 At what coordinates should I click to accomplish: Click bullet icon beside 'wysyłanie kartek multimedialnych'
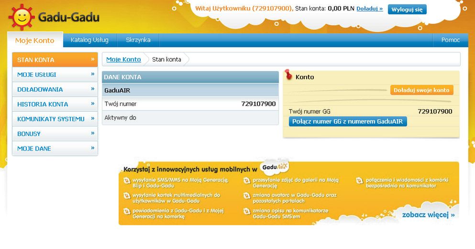click(127, 196)
